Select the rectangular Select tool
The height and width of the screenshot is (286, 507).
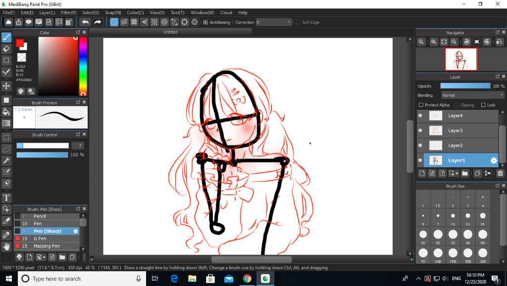6,138
